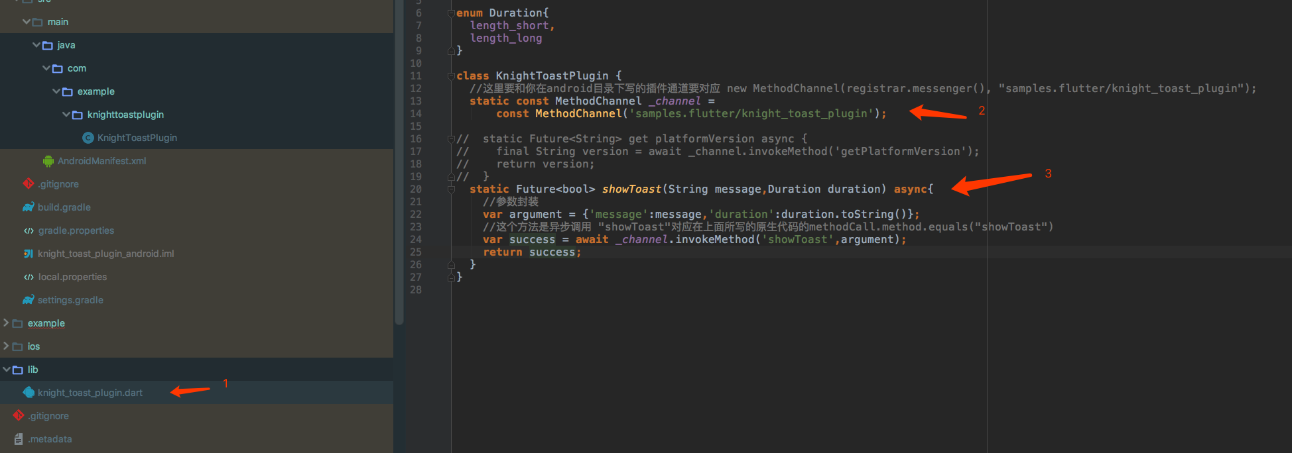Collapse the lib folder chevron
This screenshot has width=1292, height=453.
click(6, 370)
